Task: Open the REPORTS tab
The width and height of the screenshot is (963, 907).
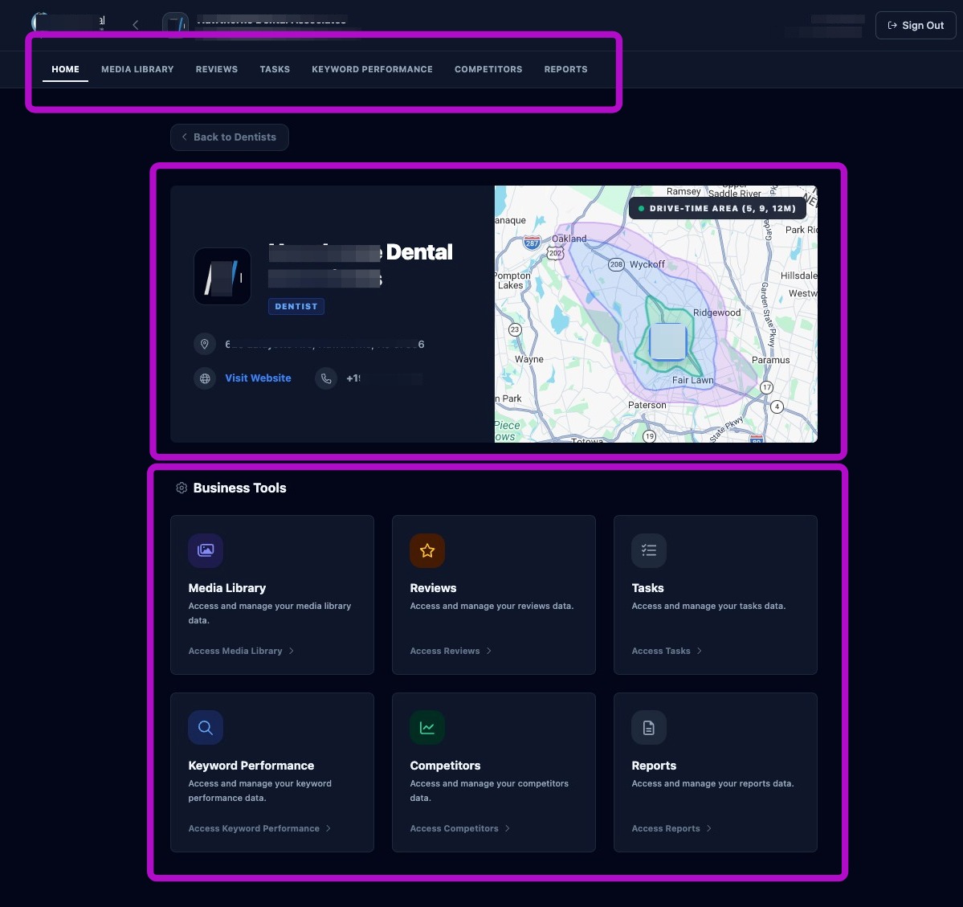Action: click(x=565, y=69)
